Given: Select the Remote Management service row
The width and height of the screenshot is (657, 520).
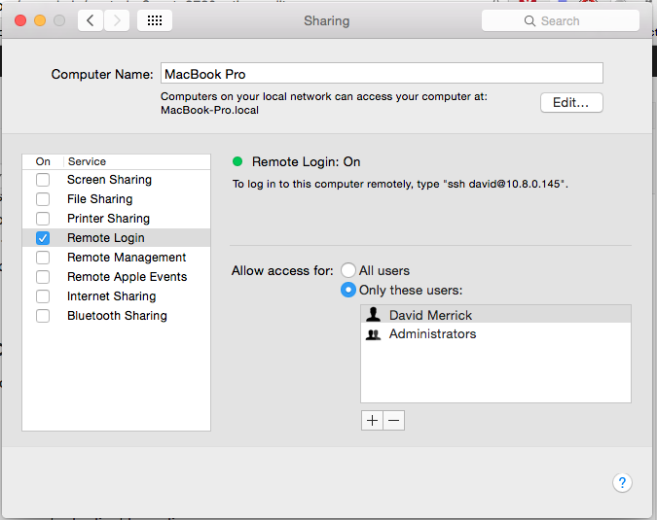Looking at the screenshot, I should [116, 258].
